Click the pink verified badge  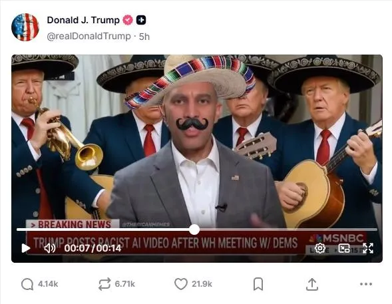(128, 20)
